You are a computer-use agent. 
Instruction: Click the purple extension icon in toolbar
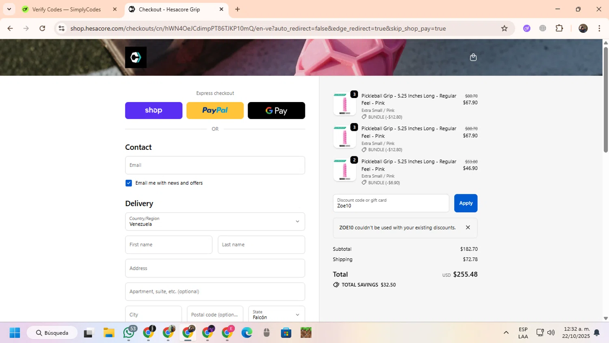(527, 28)
